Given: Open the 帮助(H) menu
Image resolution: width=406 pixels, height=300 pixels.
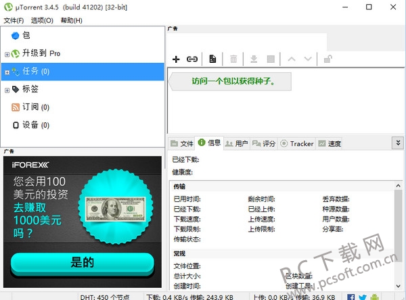Looking at the screenshot, I should pos(72,20).
